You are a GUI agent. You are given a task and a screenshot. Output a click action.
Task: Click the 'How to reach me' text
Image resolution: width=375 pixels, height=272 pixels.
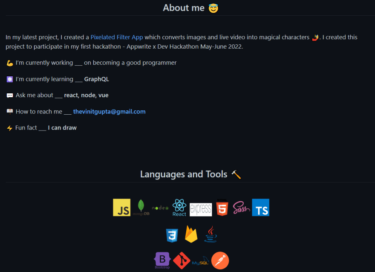coord(39,111)
